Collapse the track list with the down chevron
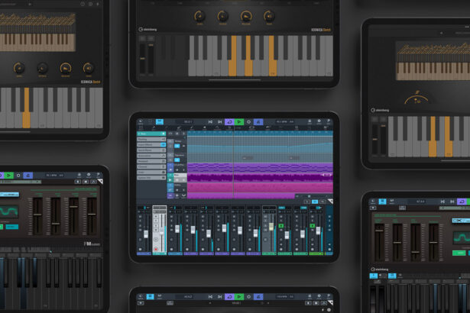The width and height of the screenshot is (470, 313). [x=183, y=195]
